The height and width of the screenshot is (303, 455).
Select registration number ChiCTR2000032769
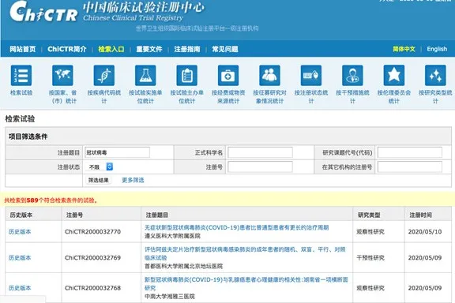click(x=93, y=258)
